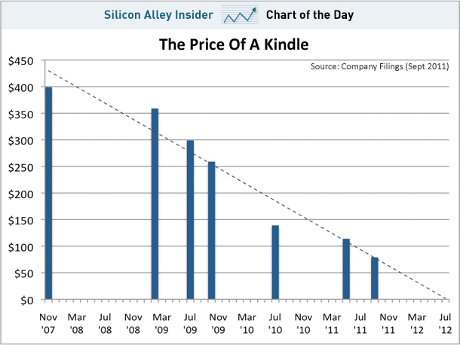The height and width of the screenshot is (345, 460).
Task: Select the $115 bar near May '11
Action: click(x=346, y=269)
